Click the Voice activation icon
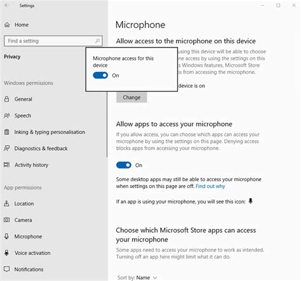This screenshot has width=301, height=281. (7, 253)
